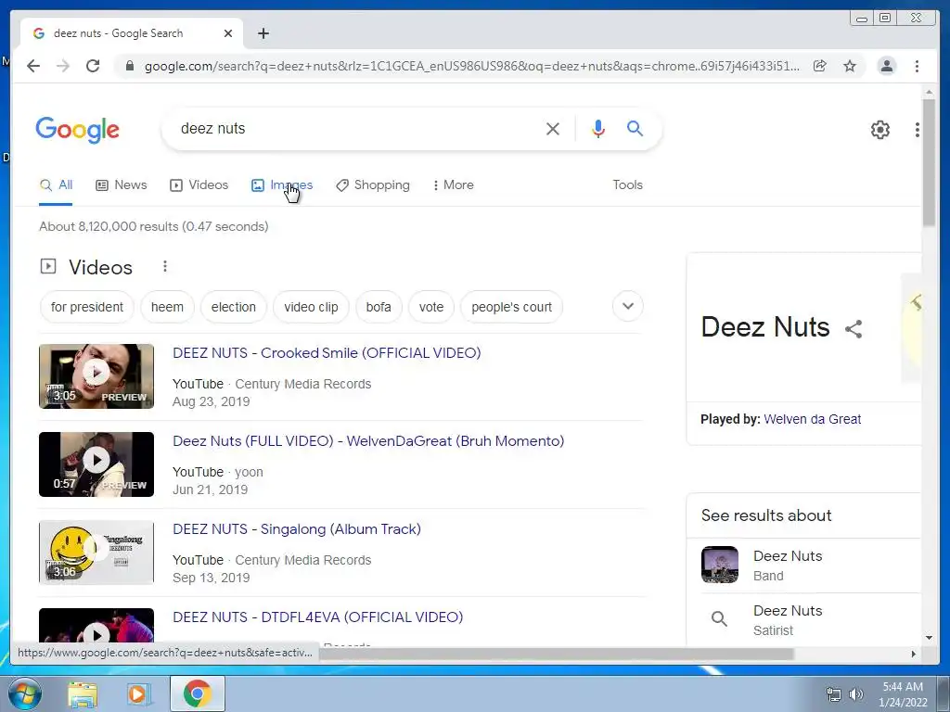Click the padlock site info icon
Screen dimensions: 950x712
point(129,66)
